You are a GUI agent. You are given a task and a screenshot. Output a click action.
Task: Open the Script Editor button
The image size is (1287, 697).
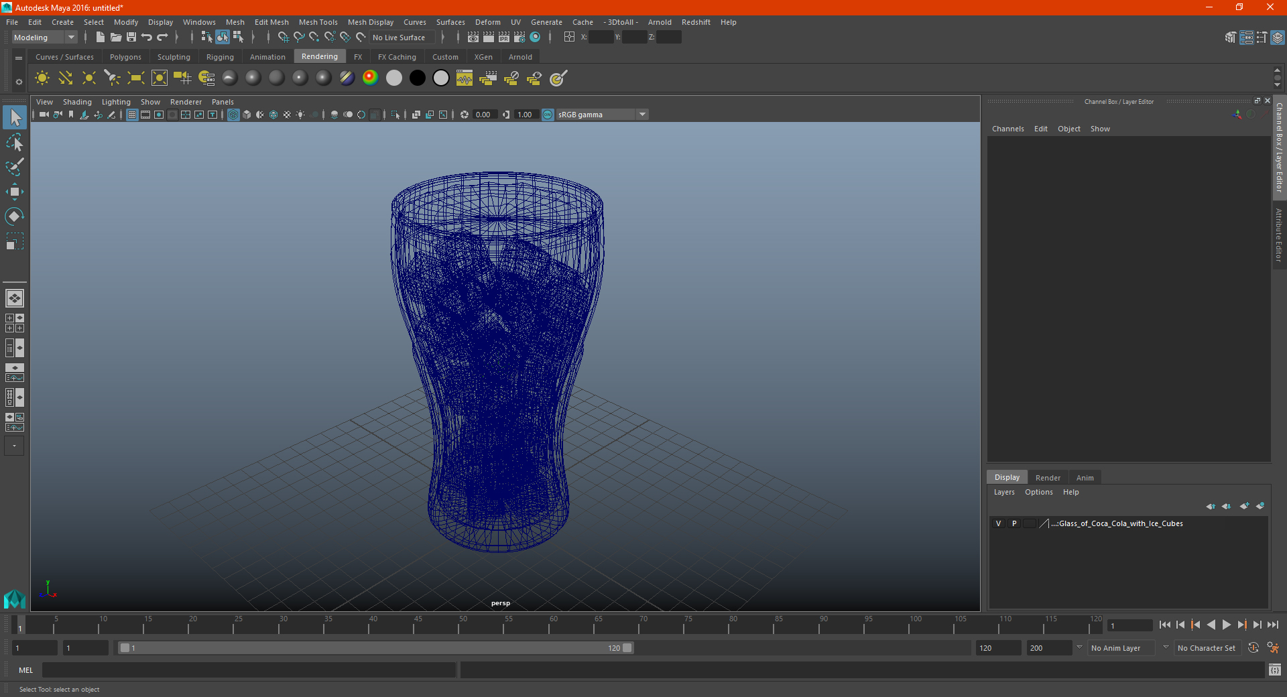click(x=1275, y=670)
